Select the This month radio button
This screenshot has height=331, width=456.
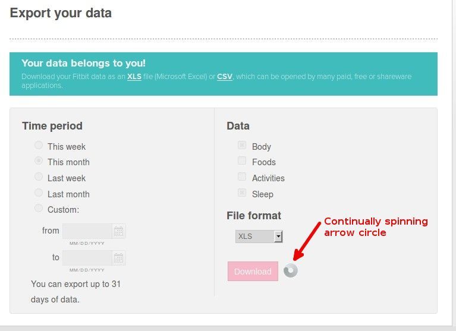pos(39,160)
